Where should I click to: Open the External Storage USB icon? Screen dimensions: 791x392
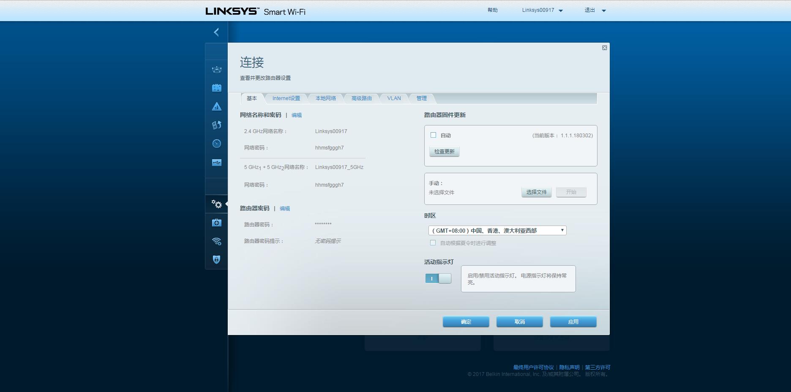click(216, 163)
